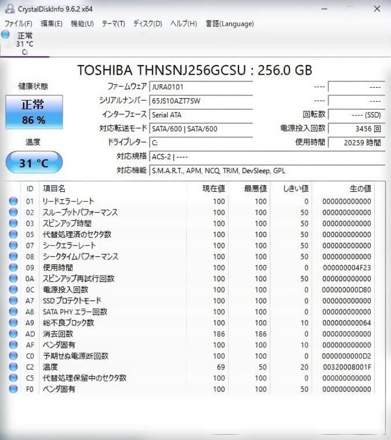Click the CrystalDiskInfo app icon in title bar
Image resolution: width=391 pixels, height=440 pixels.
9,9
